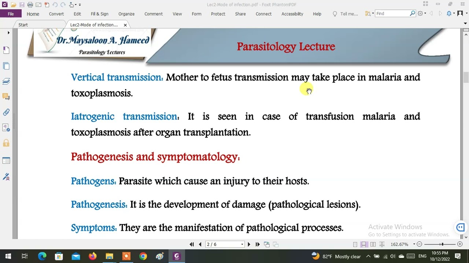
Task: Open the Digital Signatures pen panel
Action: pos(6,177)
